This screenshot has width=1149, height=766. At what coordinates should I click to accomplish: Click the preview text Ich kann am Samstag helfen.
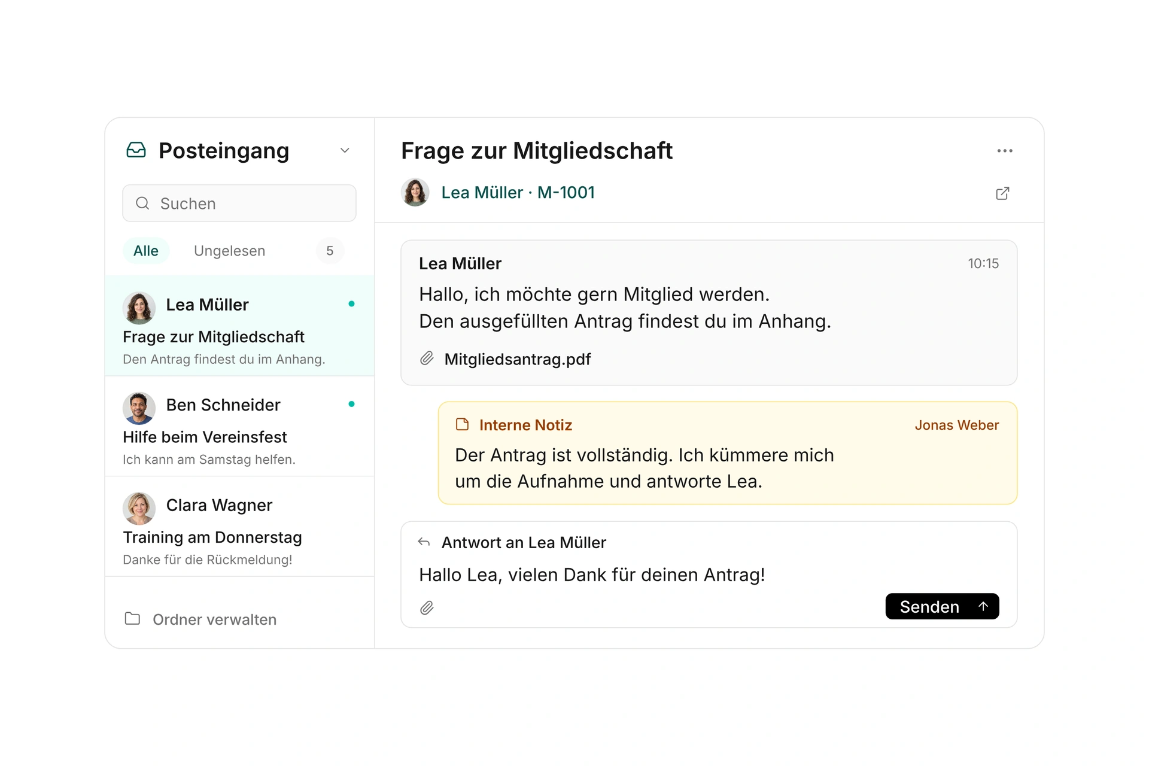click(209, 460)
